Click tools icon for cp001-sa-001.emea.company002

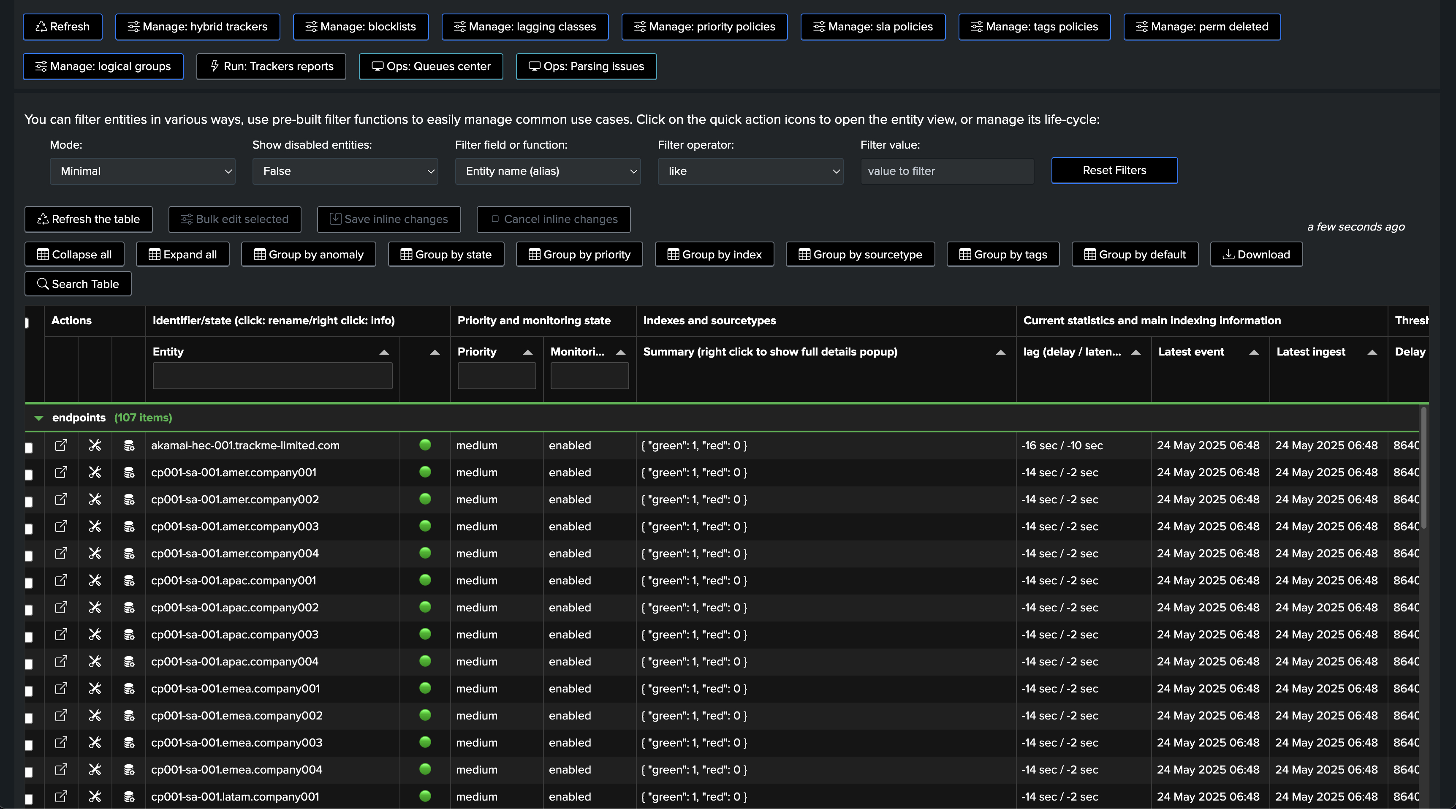click(x=95, y=716)
